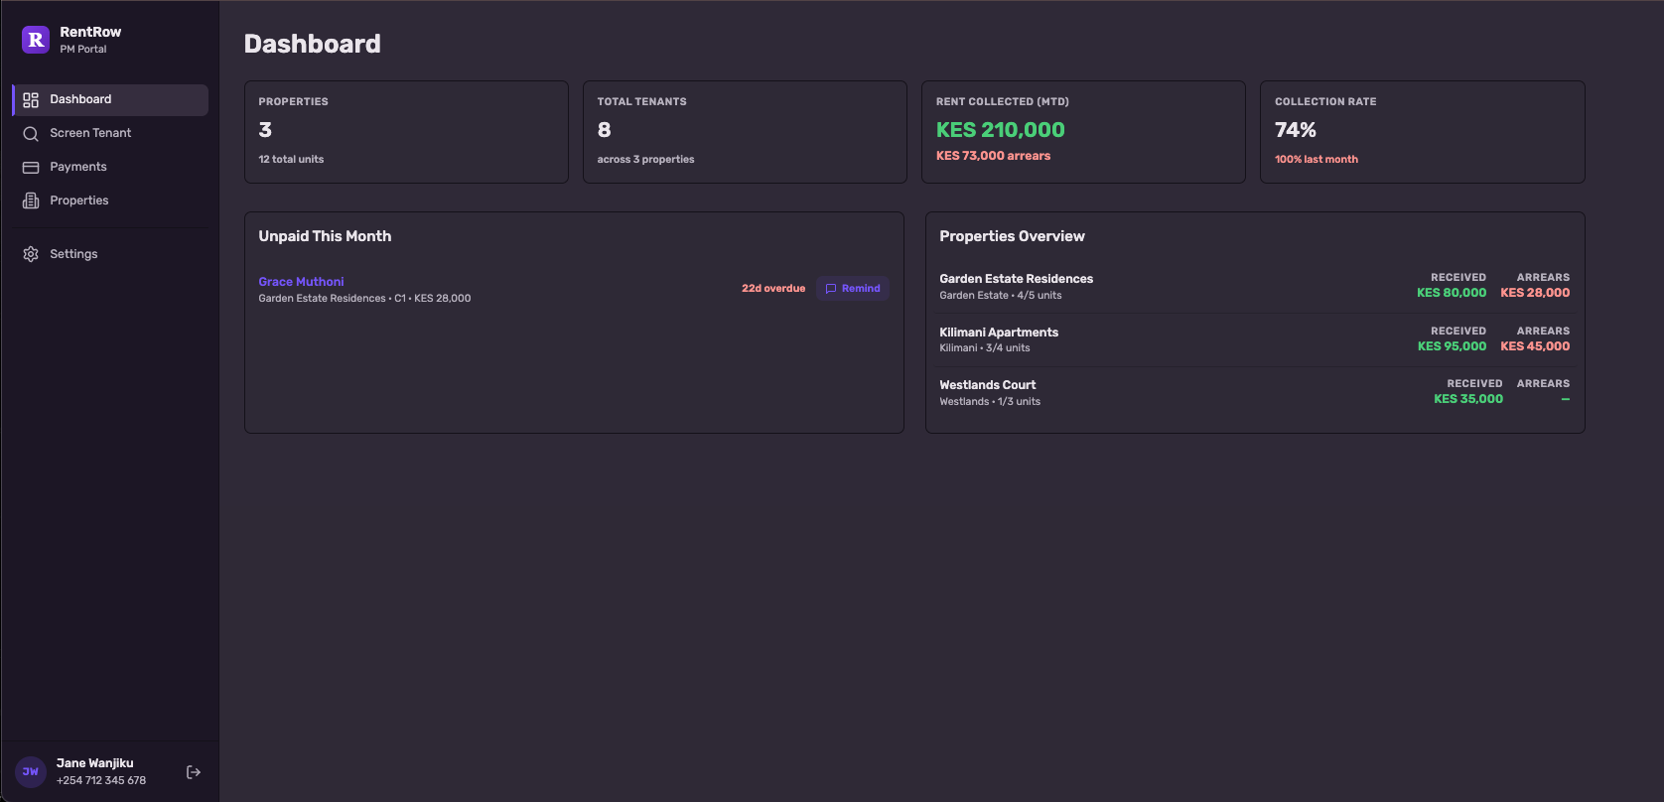Click the 'Unpaid This Month' heading
Viewport: 1664px width, 802px height.
coord(325,236)
